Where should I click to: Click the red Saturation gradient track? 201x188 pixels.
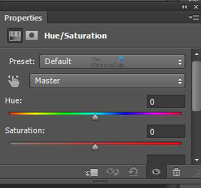tap(95, 144)
